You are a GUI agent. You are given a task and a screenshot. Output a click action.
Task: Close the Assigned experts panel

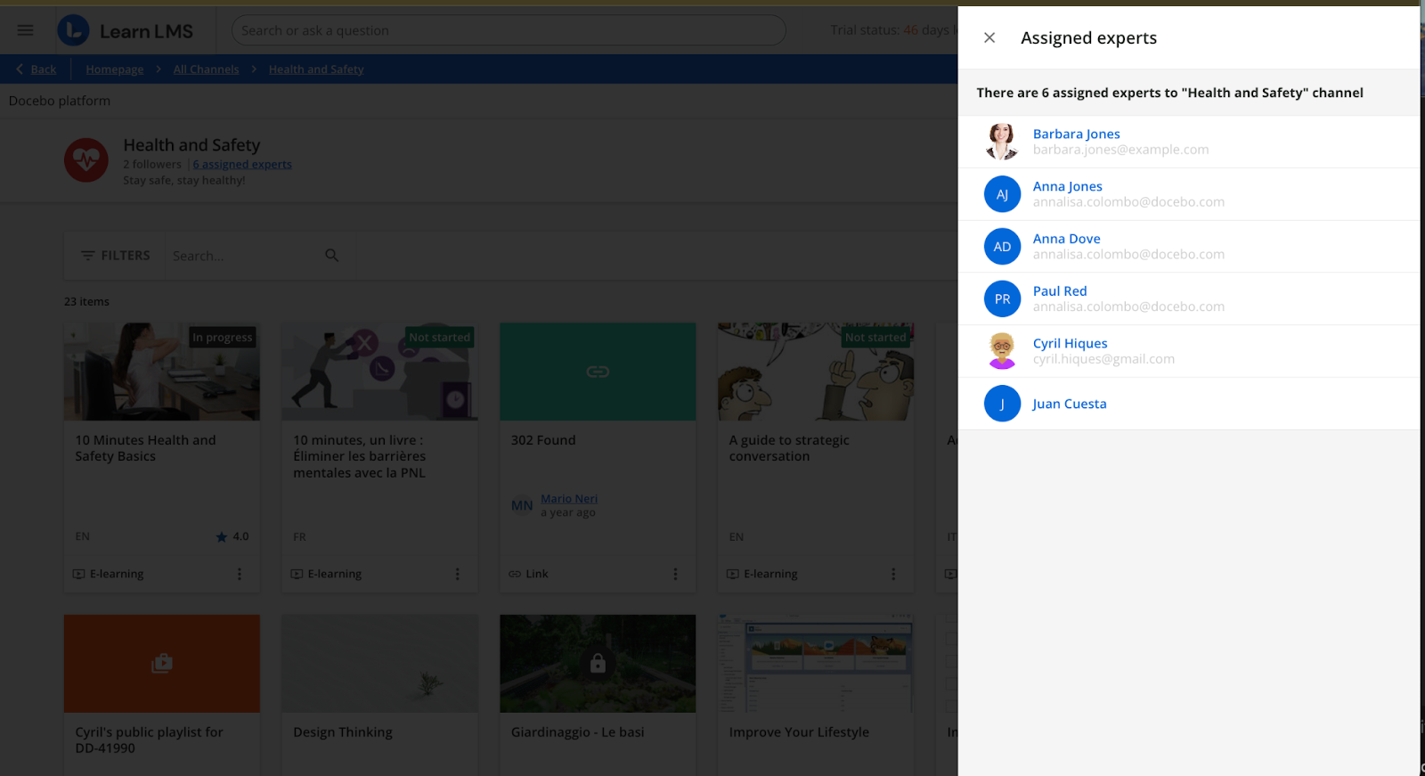point(989,37)
